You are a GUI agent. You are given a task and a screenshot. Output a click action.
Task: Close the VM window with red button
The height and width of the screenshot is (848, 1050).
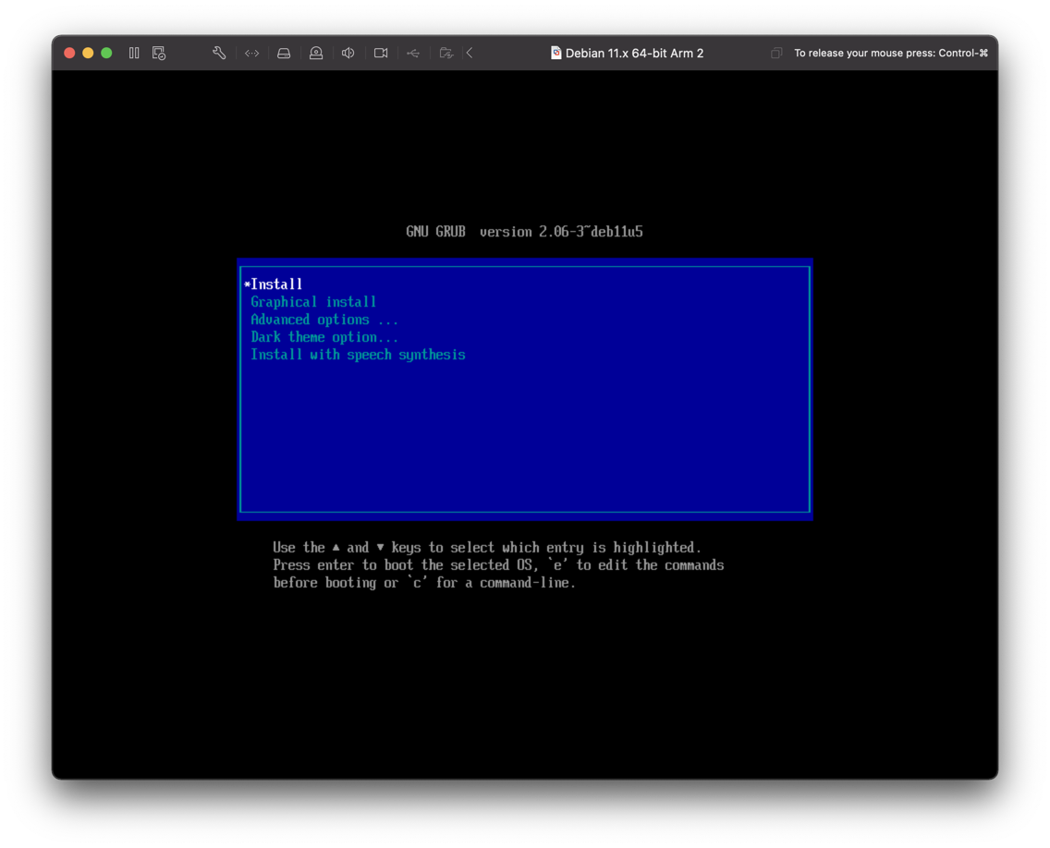point(69,53)
